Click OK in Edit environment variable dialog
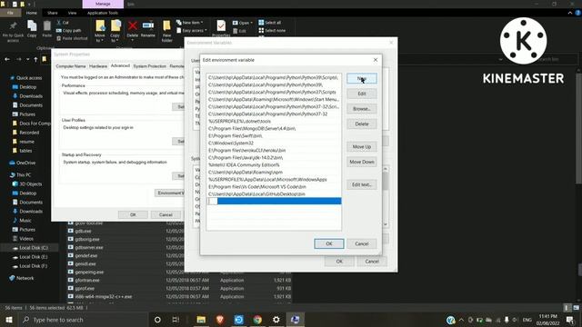 (x=329, y=243)
